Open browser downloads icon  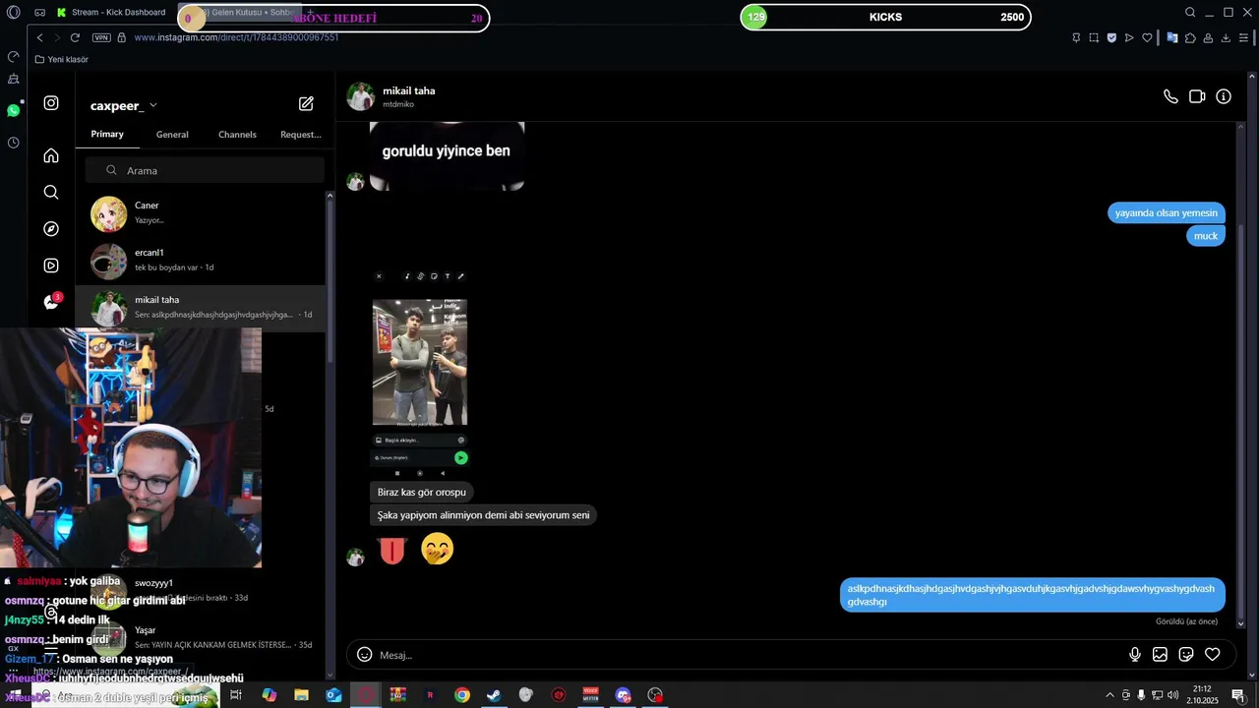1226,37
